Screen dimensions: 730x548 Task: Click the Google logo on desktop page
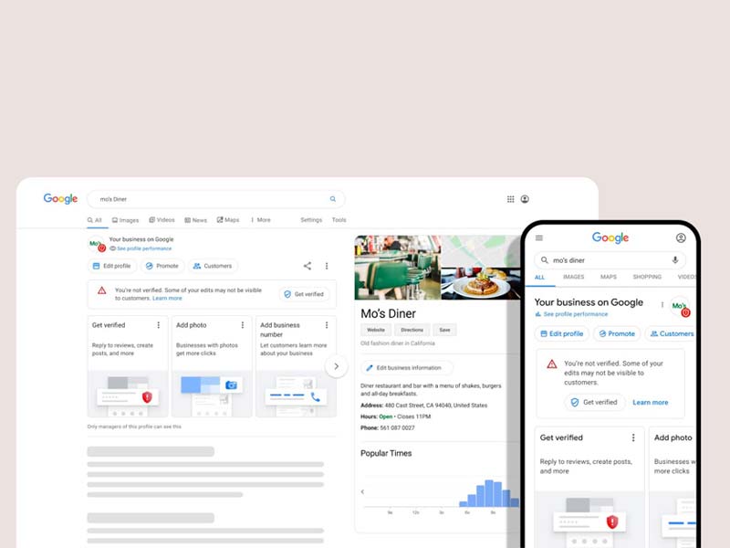[x=60, y=198]
